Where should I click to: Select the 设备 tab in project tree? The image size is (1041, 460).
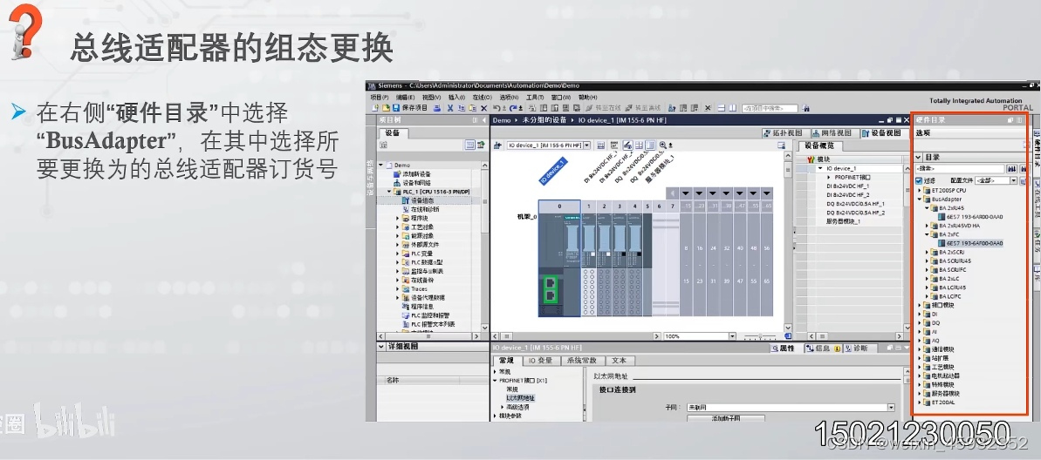point(393,132)
